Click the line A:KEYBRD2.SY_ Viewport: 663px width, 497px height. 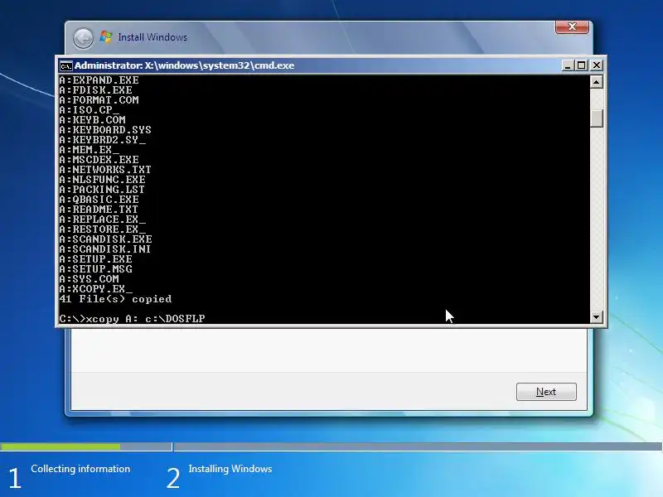click(102, 140)
